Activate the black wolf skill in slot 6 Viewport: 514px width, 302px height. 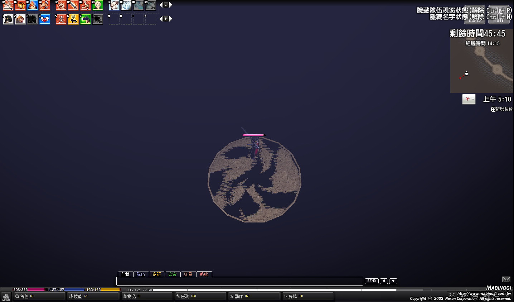pos(73,19)
